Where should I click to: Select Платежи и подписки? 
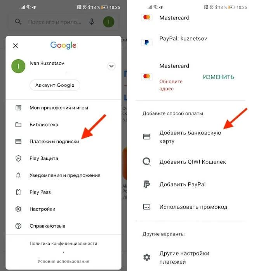[x=63, y=142]
